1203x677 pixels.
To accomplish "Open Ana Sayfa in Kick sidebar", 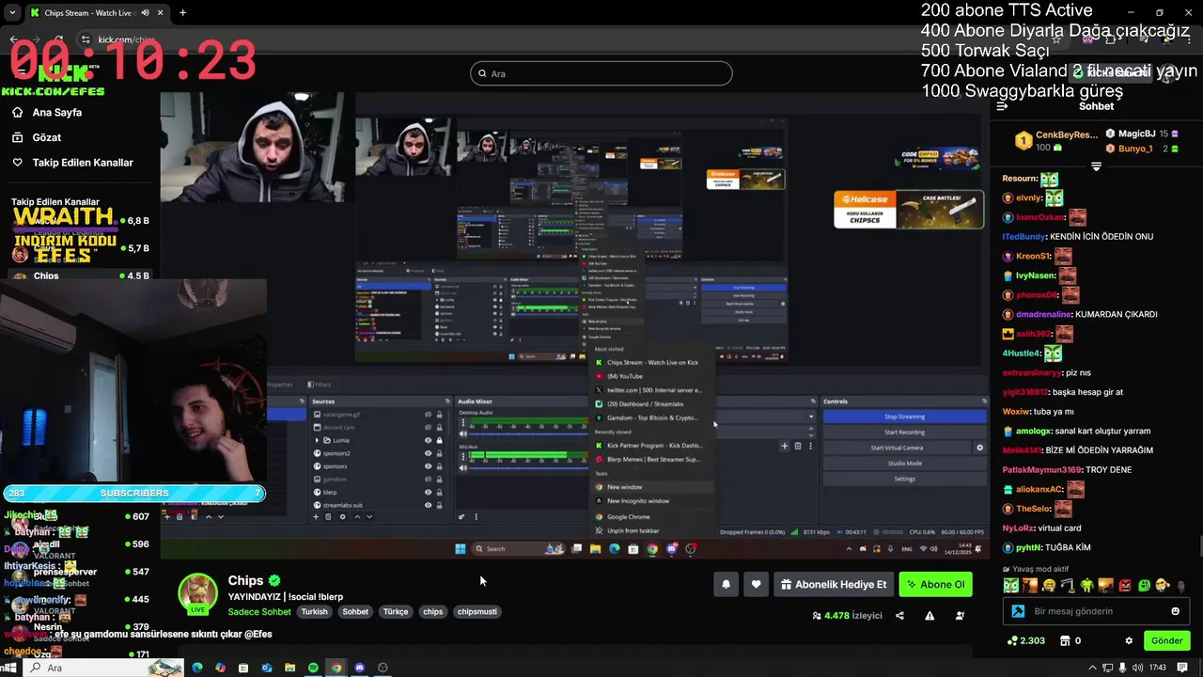I will click(57, 112).
